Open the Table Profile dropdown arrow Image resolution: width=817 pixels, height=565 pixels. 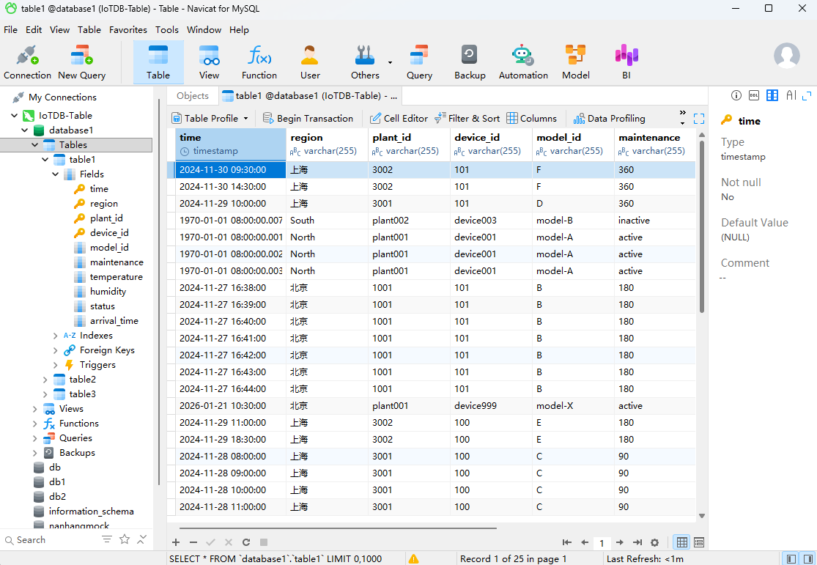tap(245, 118)
